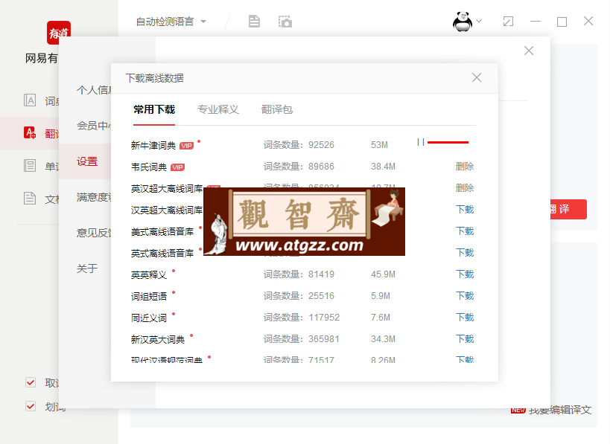This screenshot has width=610, height=444.
Task: Download the 美式离线语音库
Action: point(465,231)
